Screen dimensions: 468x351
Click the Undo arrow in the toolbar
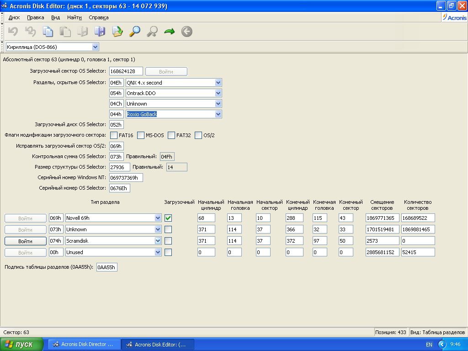click(x=13, y=32)
